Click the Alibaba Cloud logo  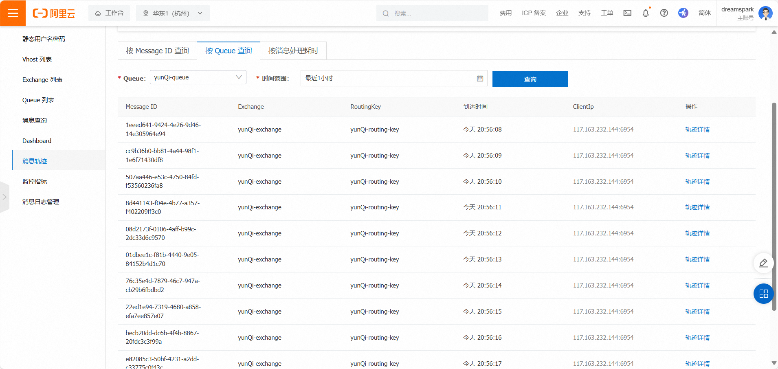click(x=54, y=13)
